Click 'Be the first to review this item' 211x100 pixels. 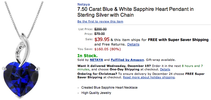click(100, 21)
